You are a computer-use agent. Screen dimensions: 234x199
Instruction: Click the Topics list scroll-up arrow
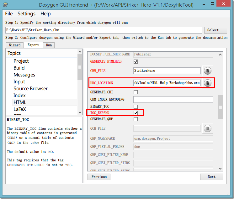[x=80, y=52]
